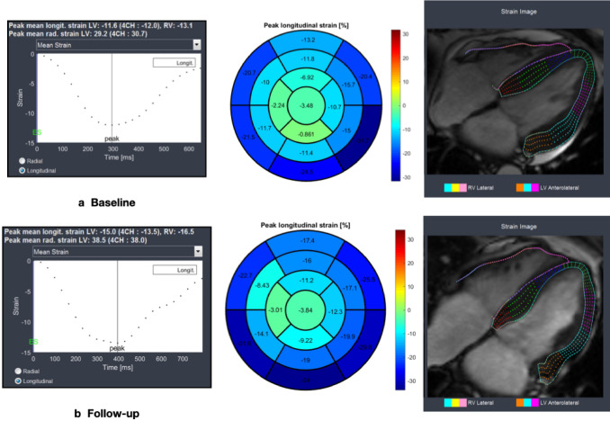Screen dimensions: 610x421
Task: Select follow-up bullseye segment -25.5
Action: (x=368, y=279)
